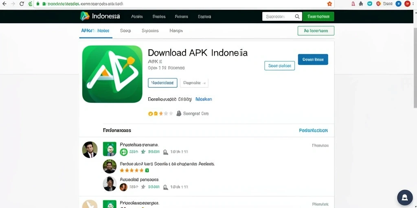417x208 pixels.
Task: Open the chat bubble at bottom right
Action: click(405, 197)
